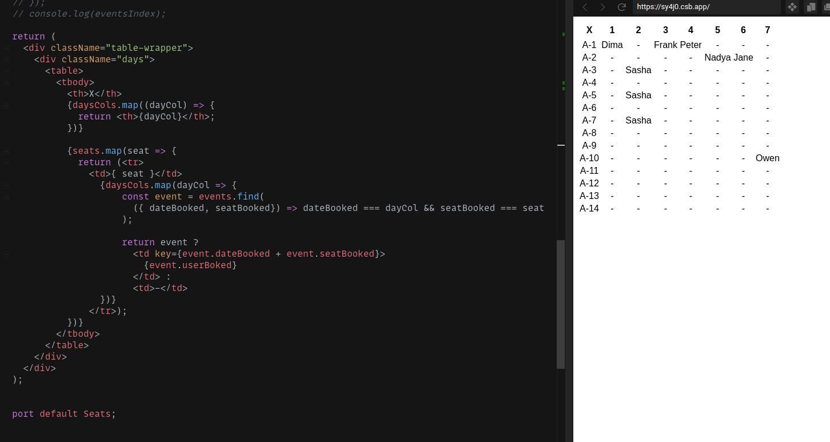Viewport: 830px width, 442px height.
Task: Click the A-12 seat label
Action: tap(589, 183)
